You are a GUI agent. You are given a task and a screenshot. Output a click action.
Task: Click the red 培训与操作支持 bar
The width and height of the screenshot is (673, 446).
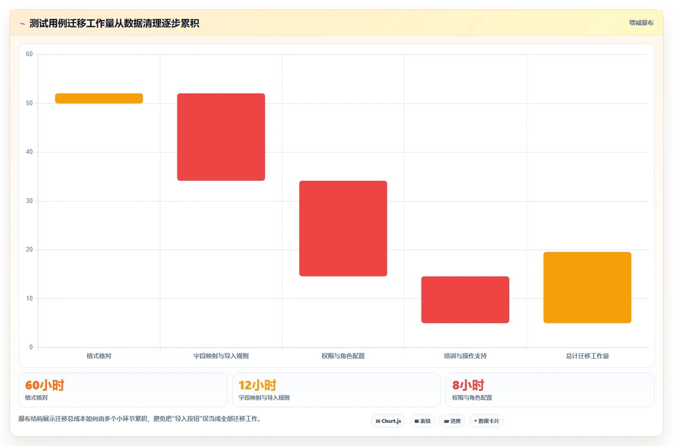[x=465, y=300]
